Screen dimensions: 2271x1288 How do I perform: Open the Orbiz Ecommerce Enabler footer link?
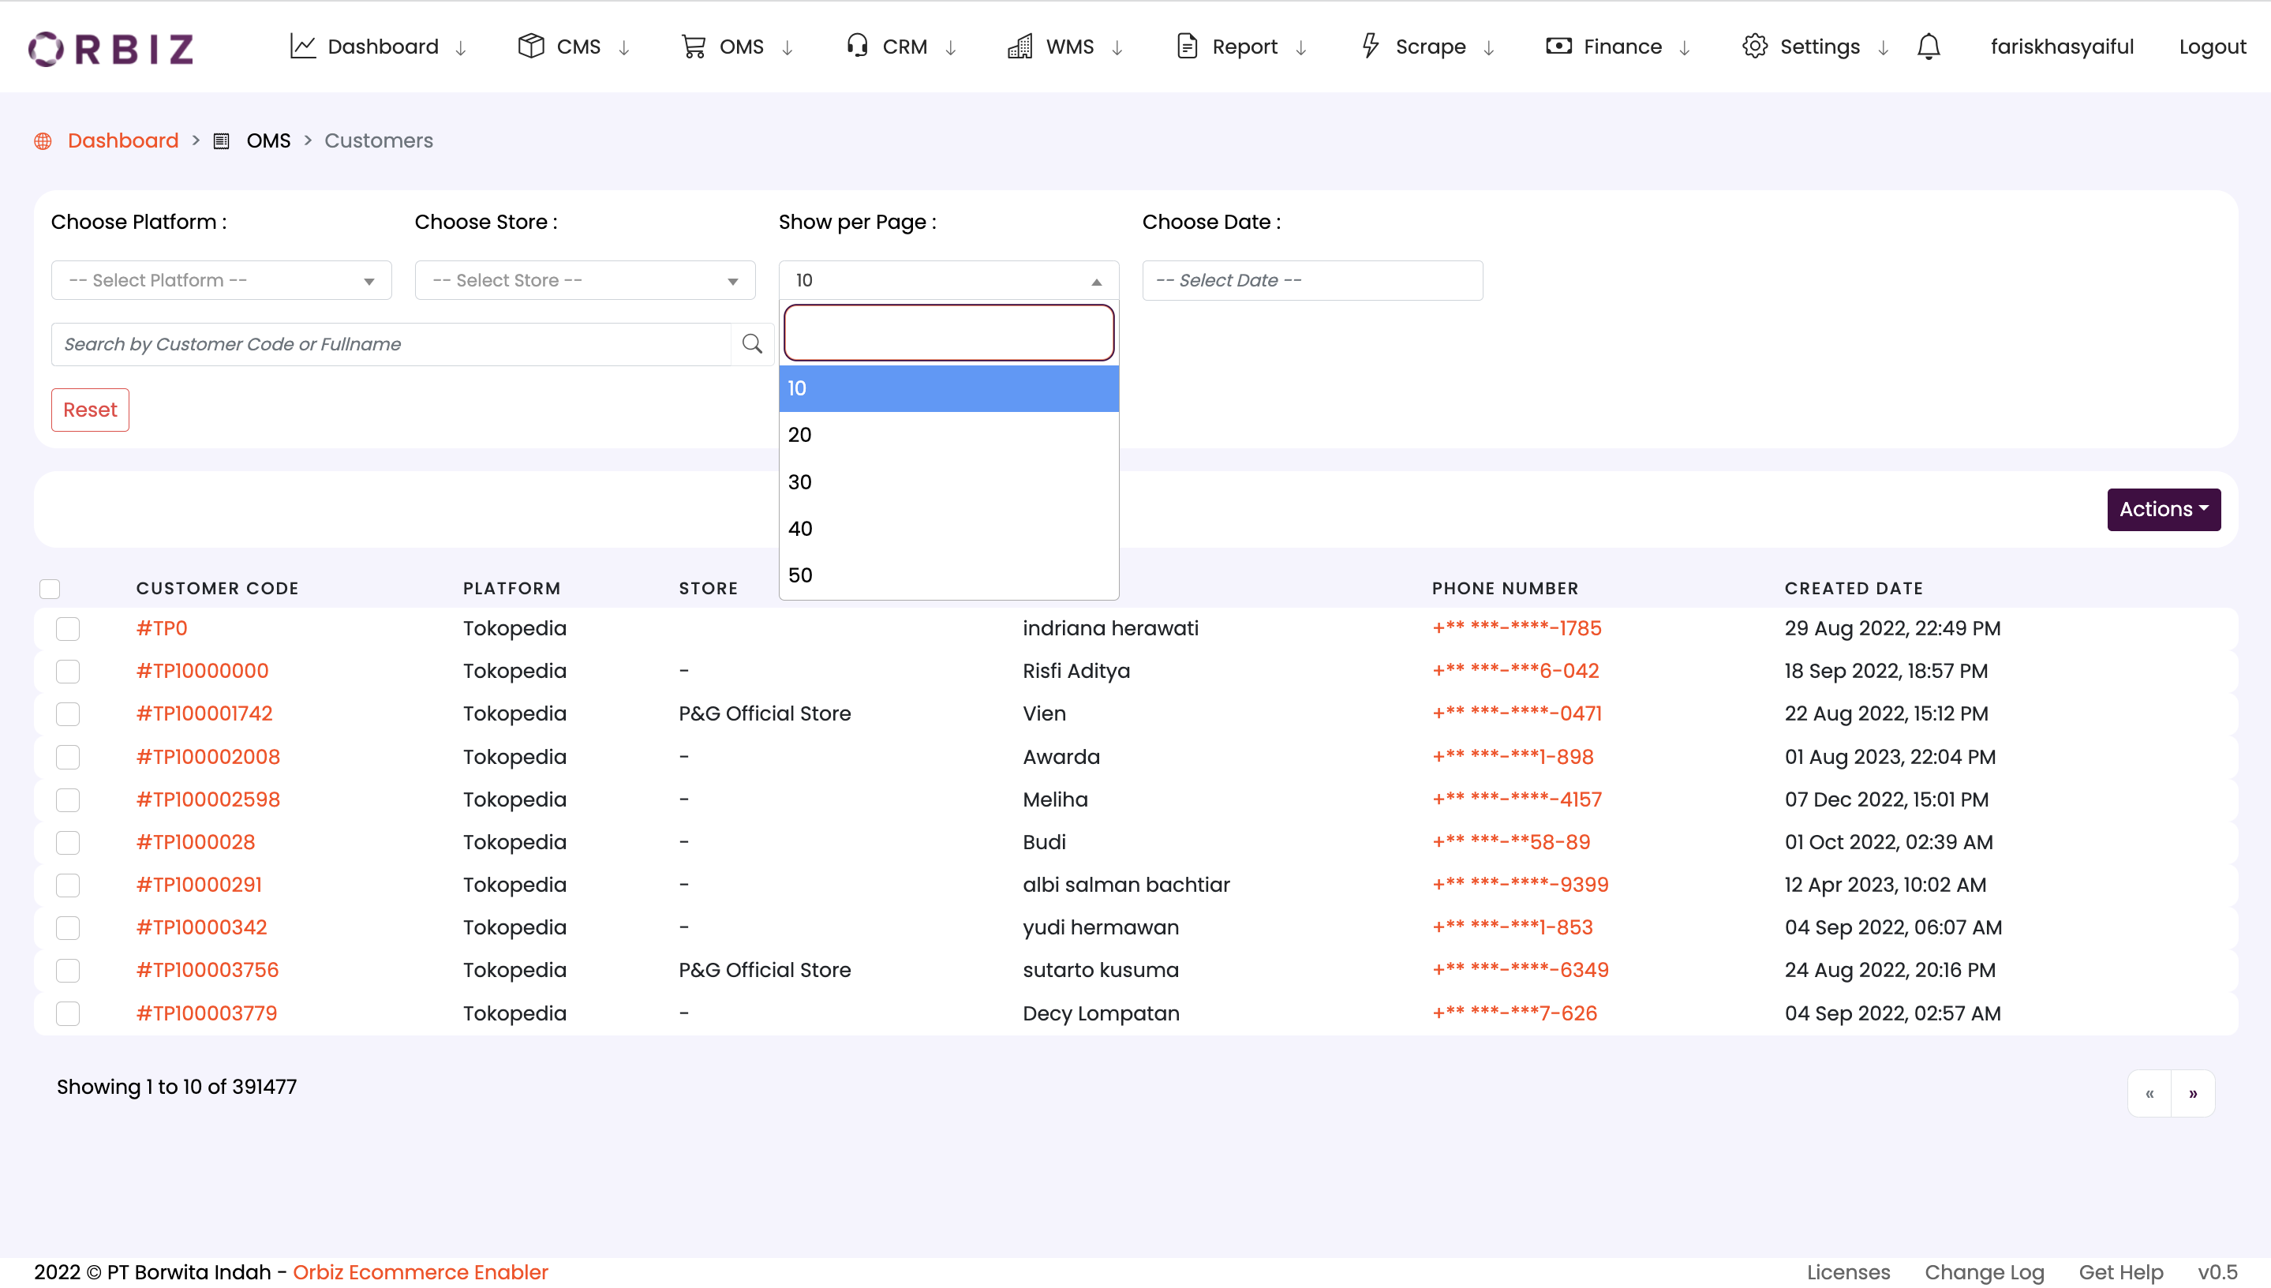click(x=420, y=1271)
